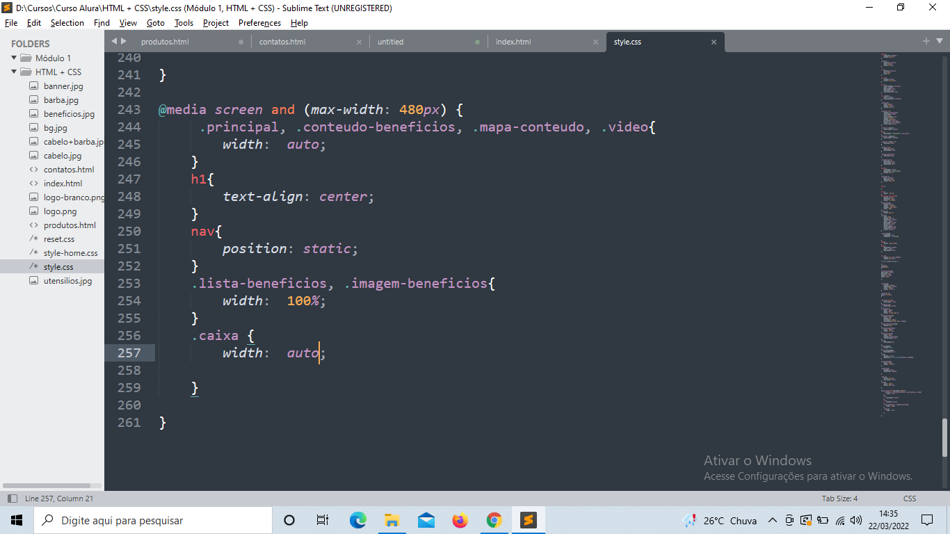Open the tab list dropdown arrow
This screenshot has width=950, height=534.
coord(939,42)
